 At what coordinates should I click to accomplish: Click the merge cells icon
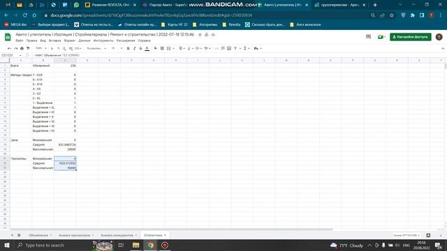[169, 48]
